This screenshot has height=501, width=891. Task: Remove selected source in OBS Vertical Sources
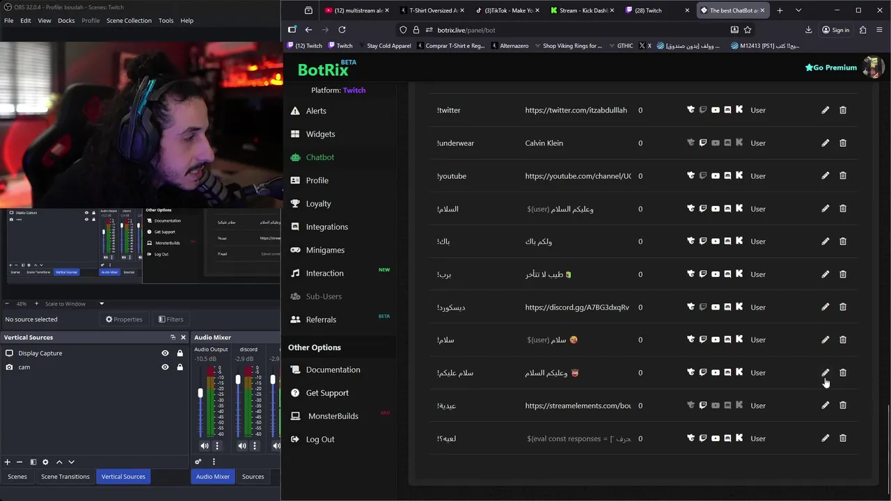coord(19,461)
